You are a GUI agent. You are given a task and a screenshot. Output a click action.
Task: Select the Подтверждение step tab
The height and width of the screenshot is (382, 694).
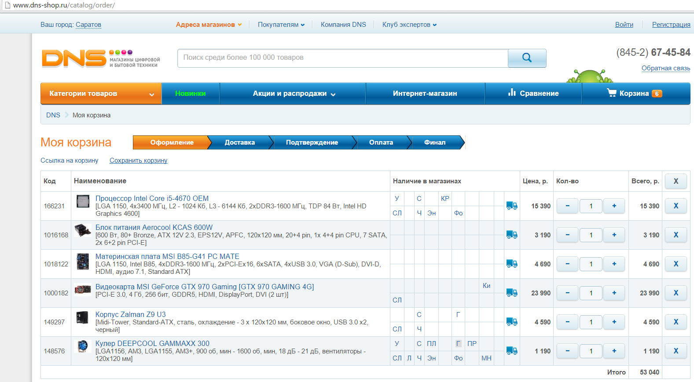click(x=312, y=142)
